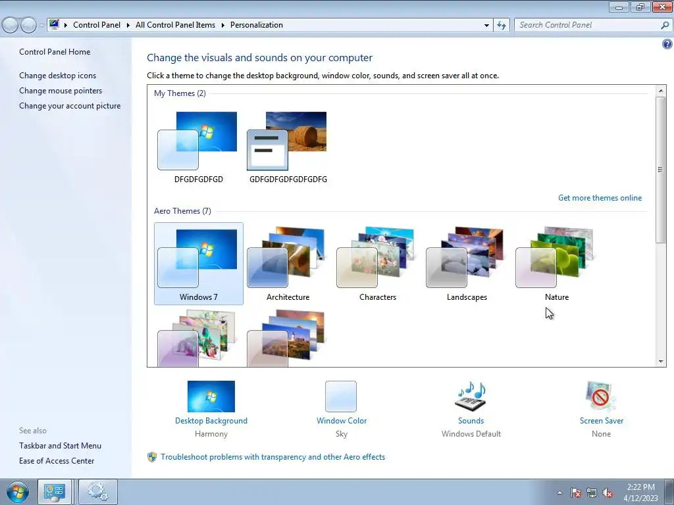Open the Windows Start button
This screenshot has height=505, width=674.
tap(17, 492)
